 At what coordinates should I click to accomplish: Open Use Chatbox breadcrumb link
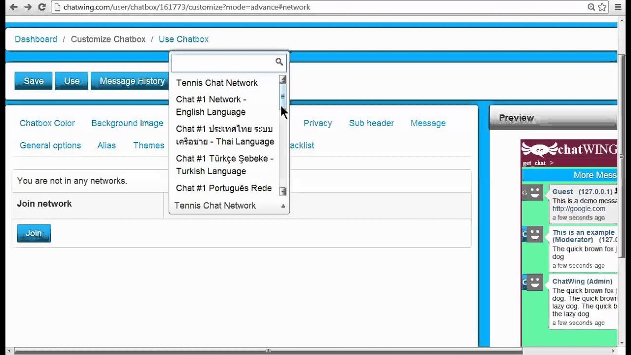183,39
